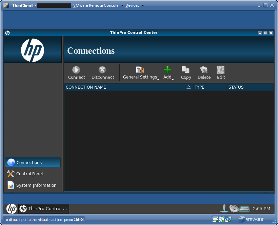Viewport: 278px width, 225px height.
Task: Sort by CONNECTION NAME column header
Action: (x=128, y=87)
